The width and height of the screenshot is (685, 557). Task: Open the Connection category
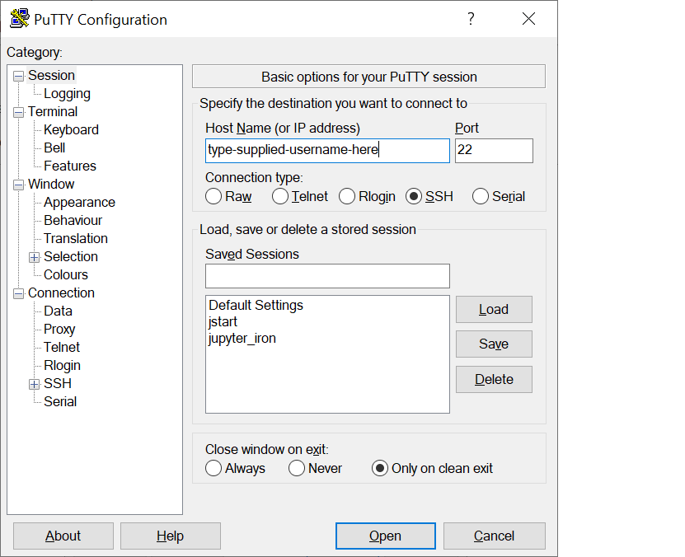click(x=61, y=293)
